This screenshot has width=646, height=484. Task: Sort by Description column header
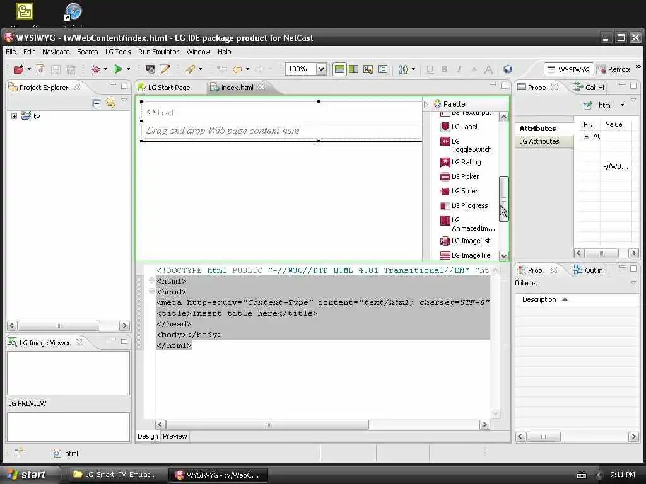click(x=544, y=299)
